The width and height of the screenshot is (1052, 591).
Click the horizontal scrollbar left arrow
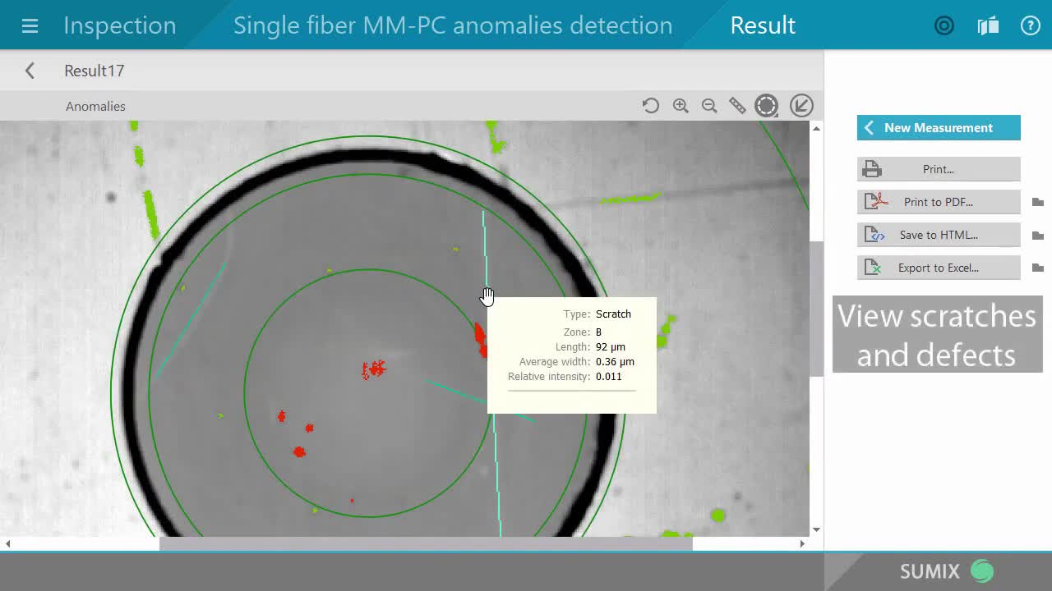7,543
